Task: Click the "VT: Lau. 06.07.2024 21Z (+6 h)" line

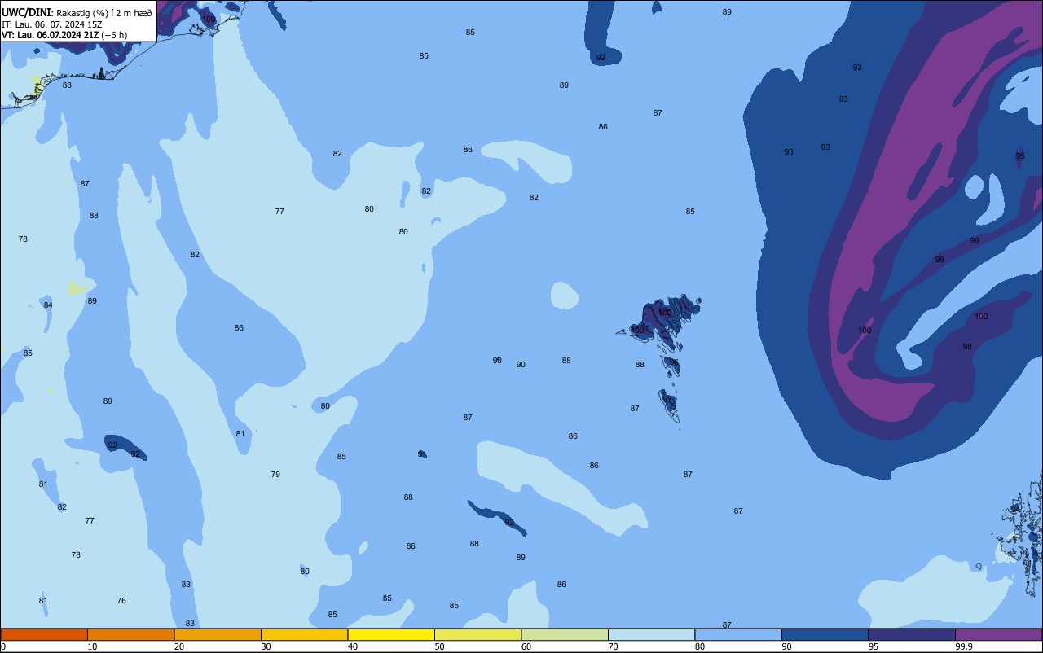Action: [64, 35]
